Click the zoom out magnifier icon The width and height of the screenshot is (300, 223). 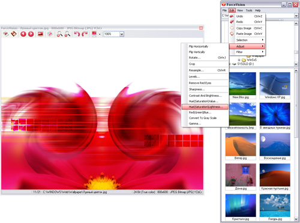(x=67, y=34)
